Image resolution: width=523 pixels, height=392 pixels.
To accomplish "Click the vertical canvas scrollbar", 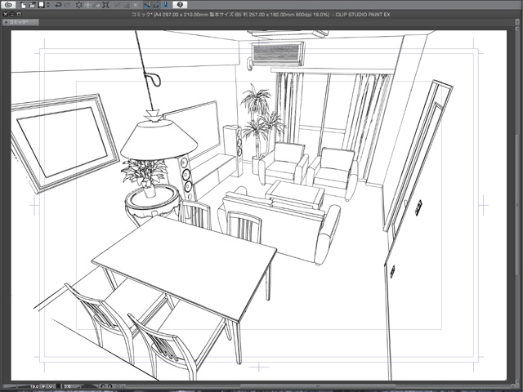I will tap(516, 205).
